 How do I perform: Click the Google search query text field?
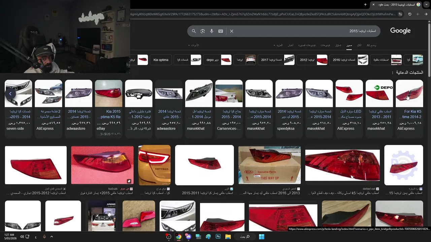pos(306,31)
